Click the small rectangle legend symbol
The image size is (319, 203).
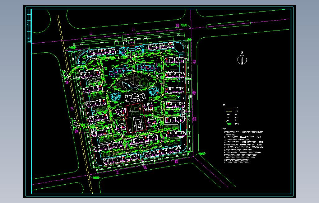point(228,114)
